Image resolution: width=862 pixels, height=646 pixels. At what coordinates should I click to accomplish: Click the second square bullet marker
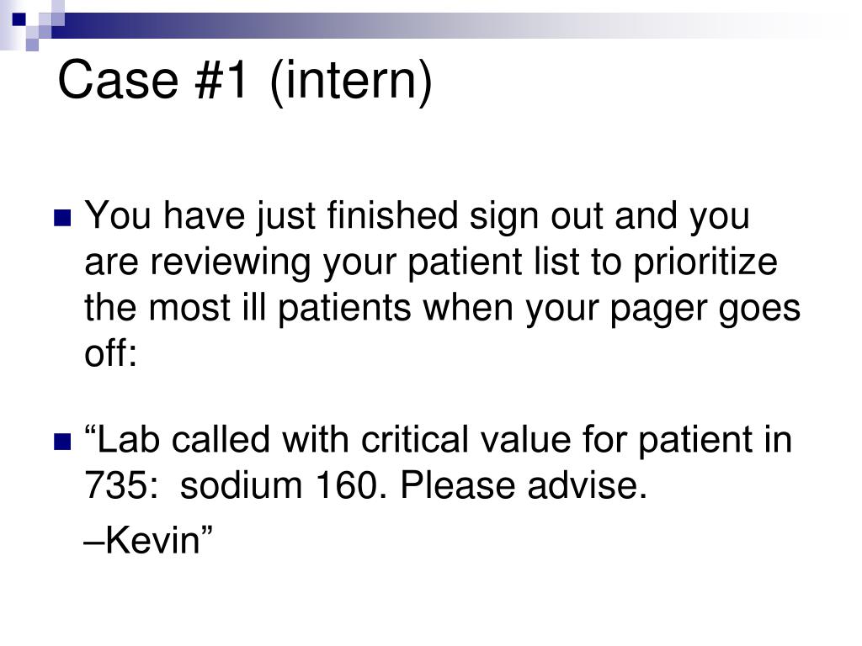(x=62, y=442)
